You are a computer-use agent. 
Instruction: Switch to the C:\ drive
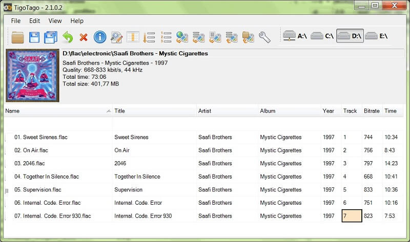pyautogui.click(x=322, y=36)
